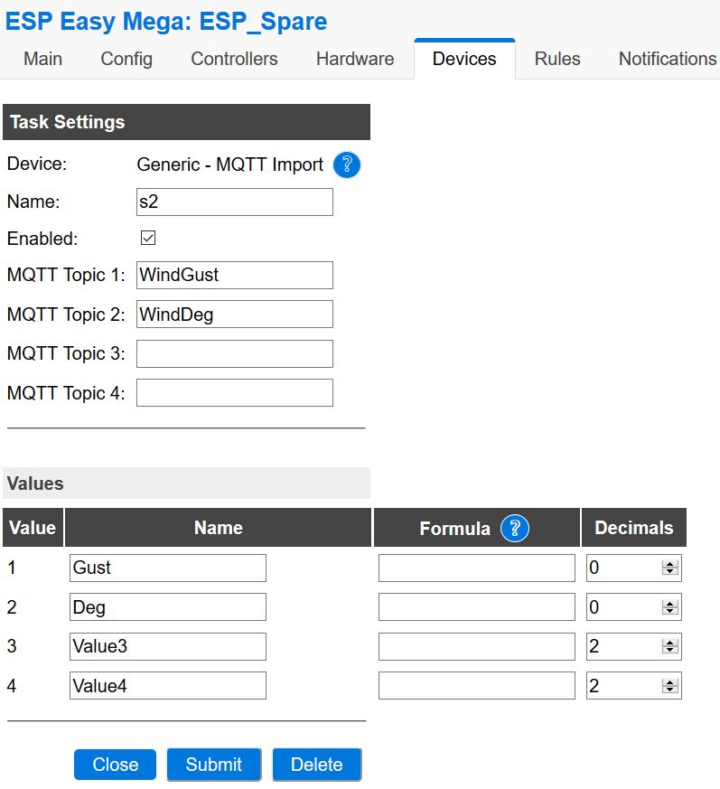Image resolution: width=720 pixels, height=789 pixels.
Task: Open the Hardware page
Action: click(354, 59)
